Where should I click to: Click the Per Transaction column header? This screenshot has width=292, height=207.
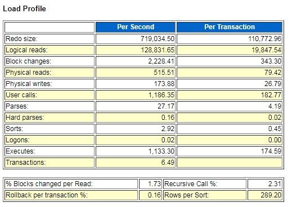[x=230, y=27]
